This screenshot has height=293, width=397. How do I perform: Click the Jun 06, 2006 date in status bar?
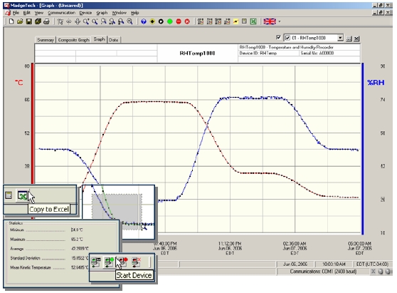click(295, 264)
